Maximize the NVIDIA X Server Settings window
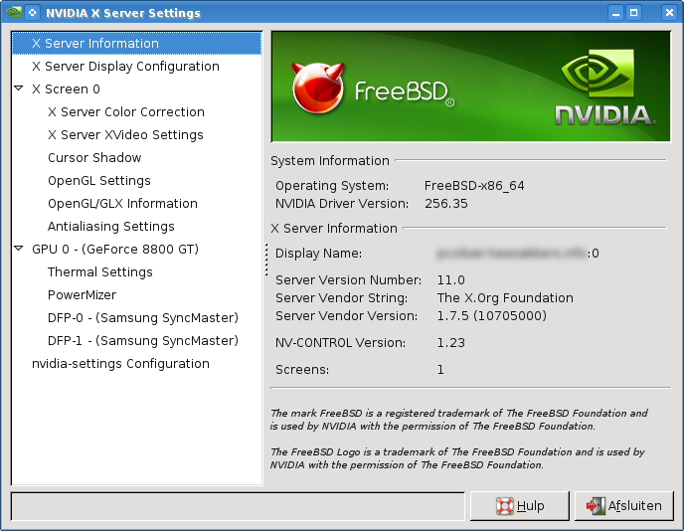 point(634,13)
